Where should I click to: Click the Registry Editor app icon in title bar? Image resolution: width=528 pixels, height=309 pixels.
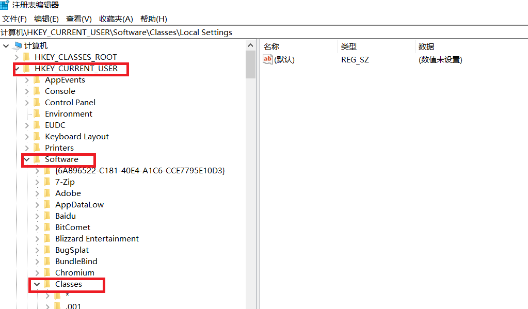tap(5, 5)
